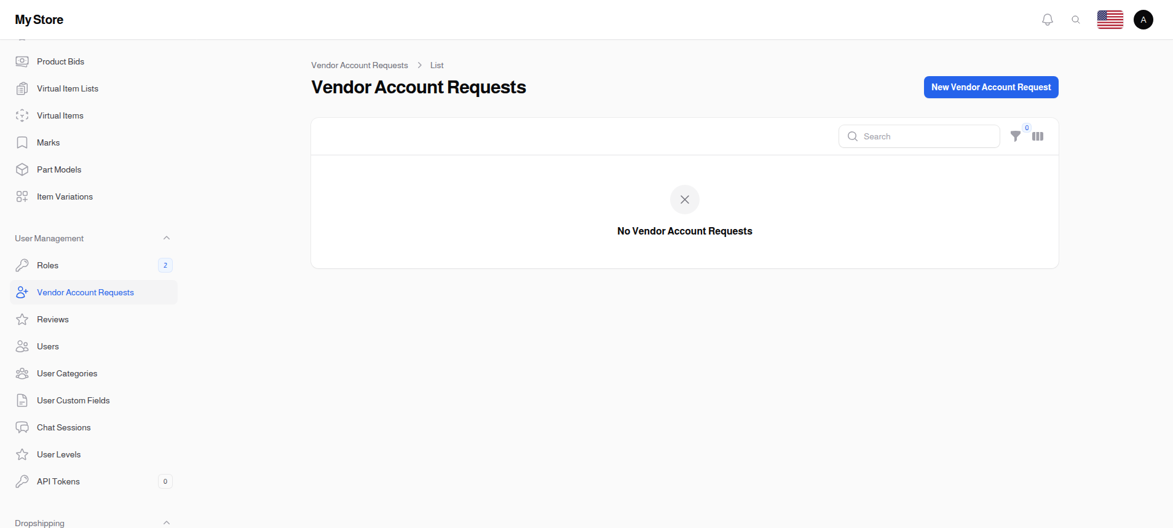The width and height of the screenshot is (1173, 528).
Task: Click the filter count badge 0
Action: click(1027, 128)
